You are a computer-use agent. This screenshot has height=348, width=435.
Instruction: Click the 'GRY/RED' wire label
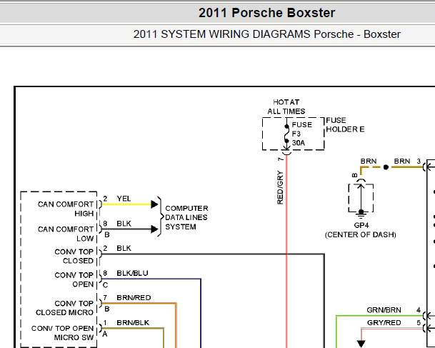384,323
